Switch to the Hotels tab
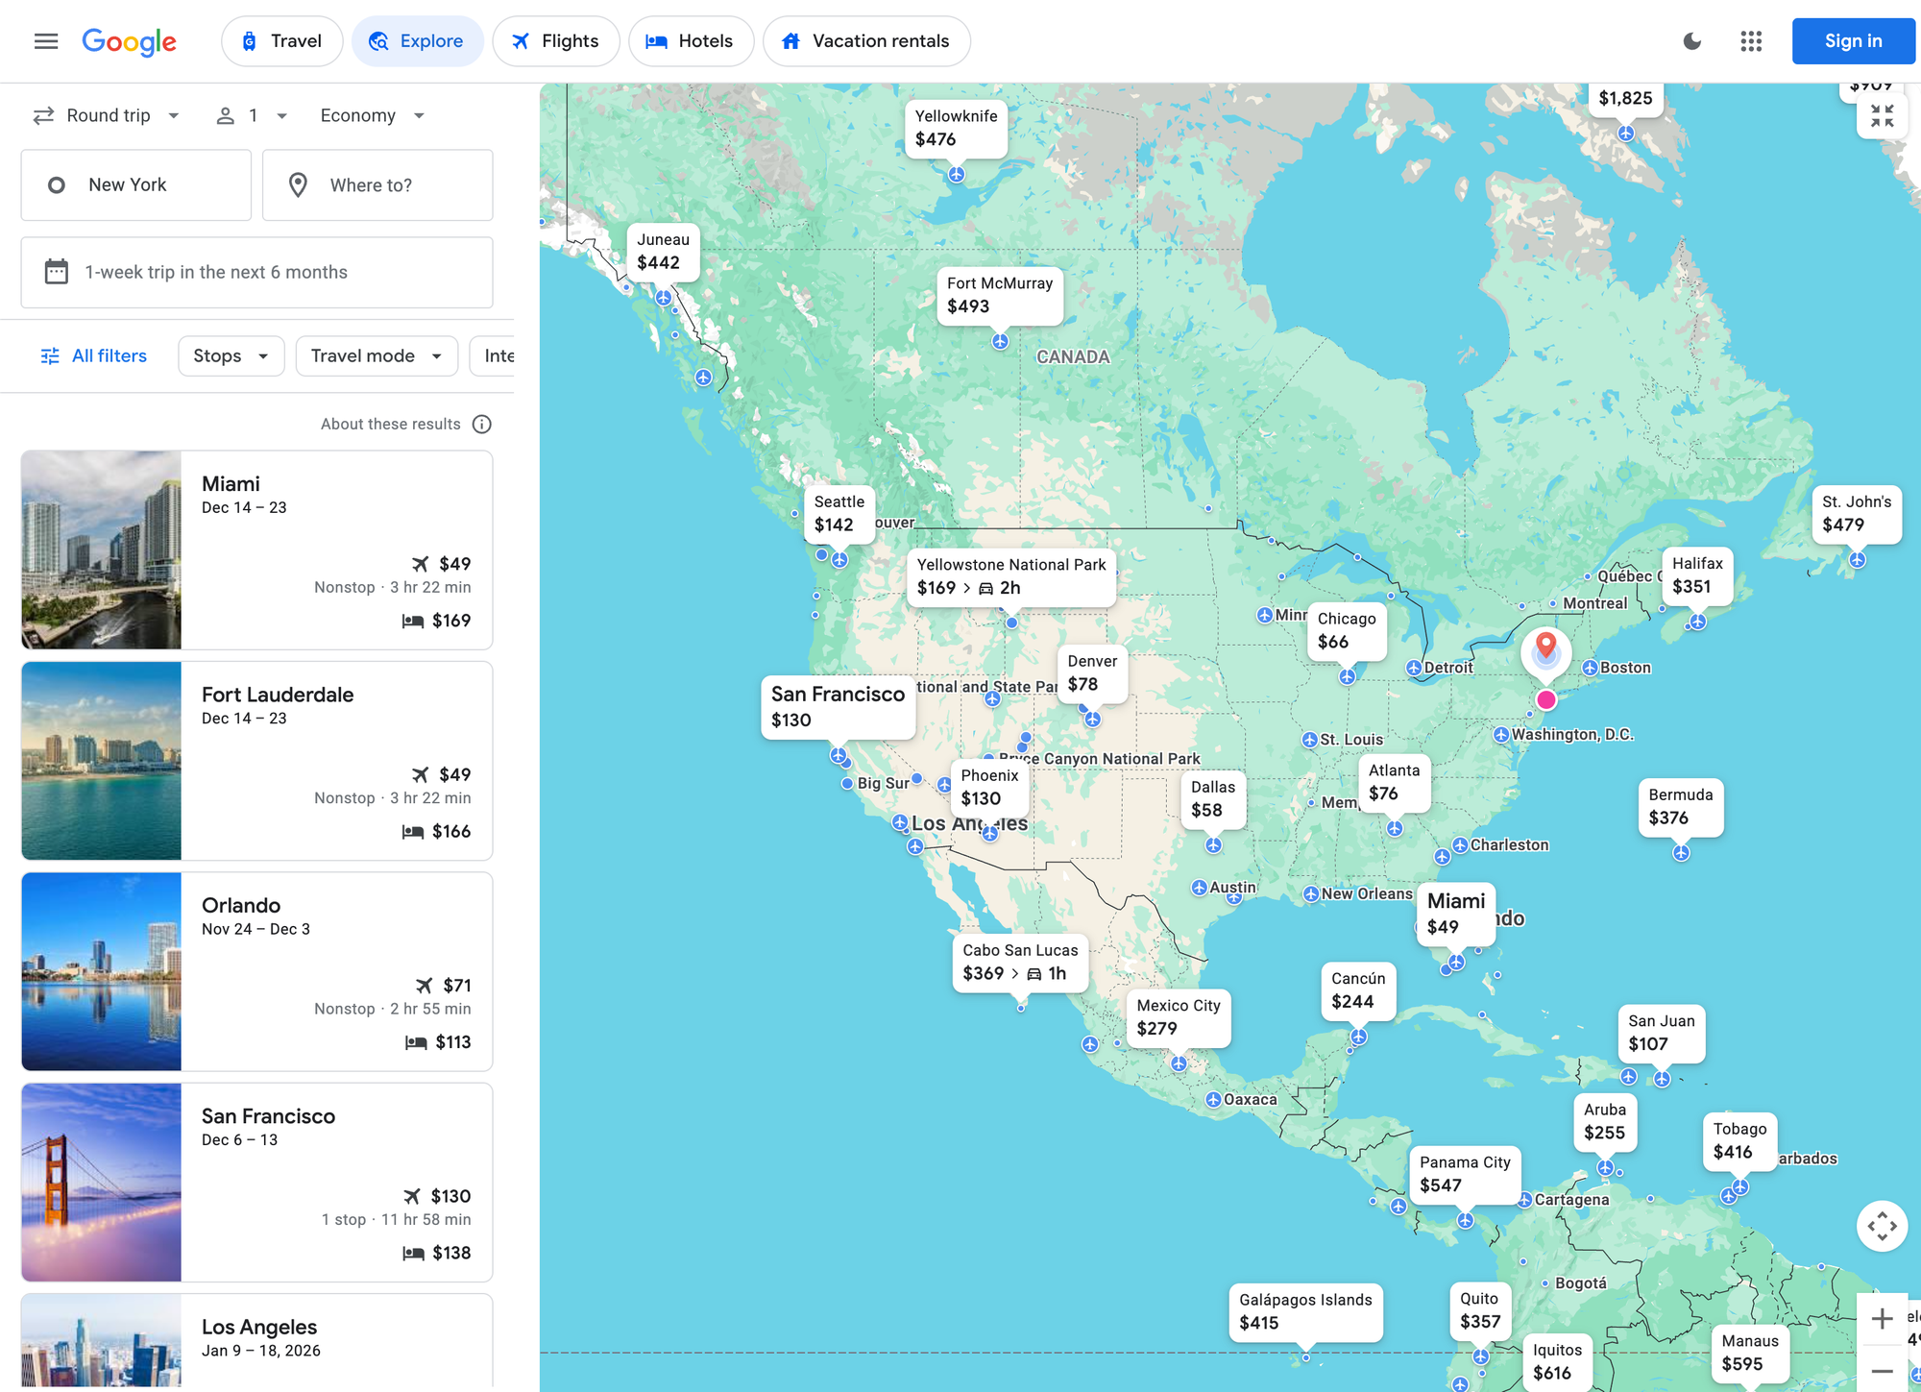The image size is (1921, 1392). 691,41
